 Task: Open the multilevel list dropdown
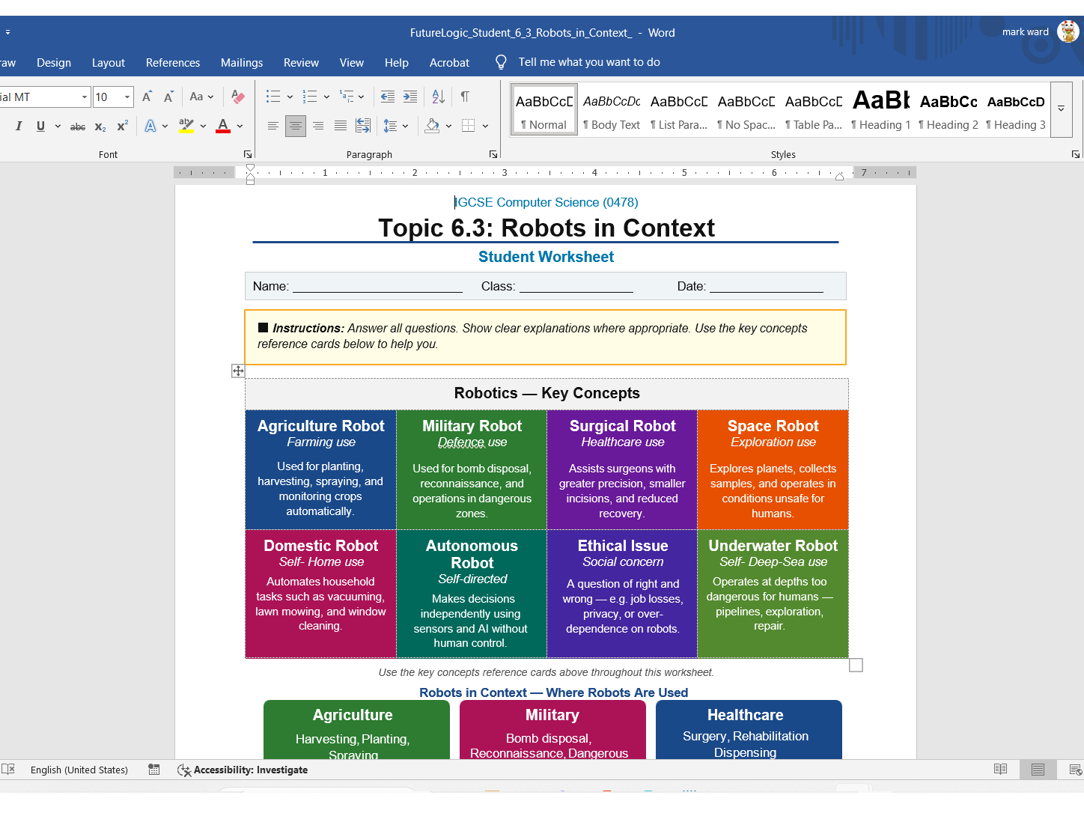coord(361,97)
